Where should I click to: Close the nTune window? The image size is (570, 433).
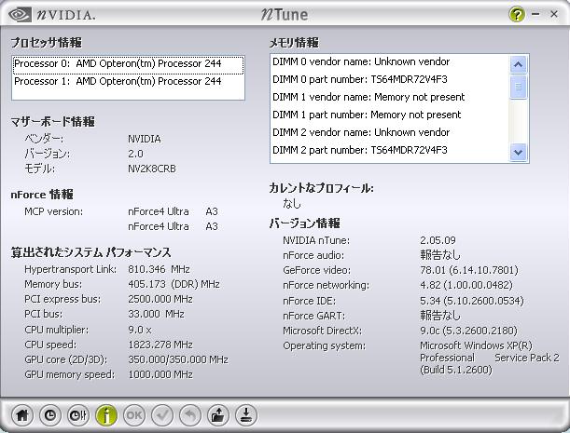coord(554,14)
